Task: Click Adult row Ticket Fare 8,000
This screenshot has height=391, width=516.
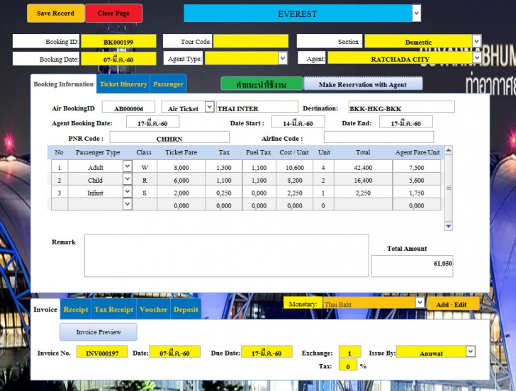Action: click(x=181, y=167)
